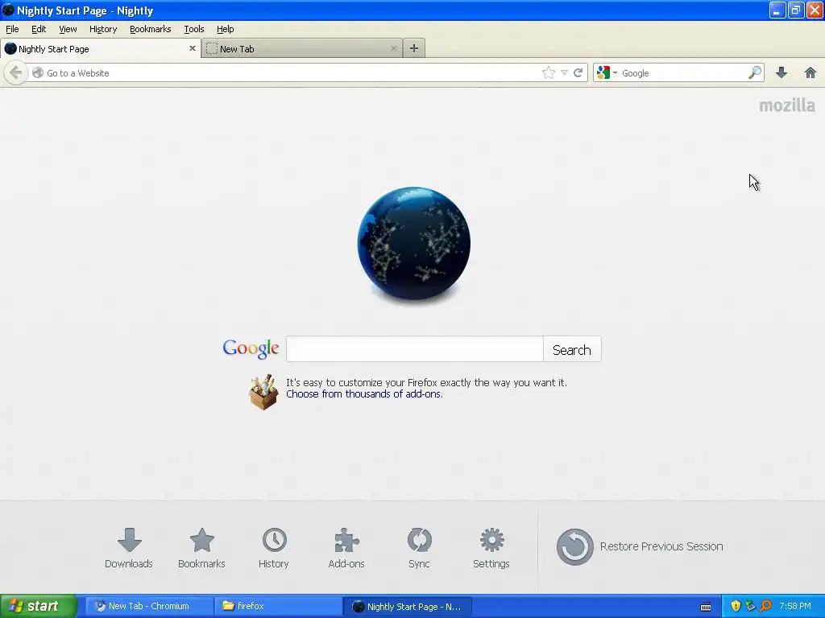This screenshot has width=825, height=618.
Task: Open the History menu
Action: (103, 29)
